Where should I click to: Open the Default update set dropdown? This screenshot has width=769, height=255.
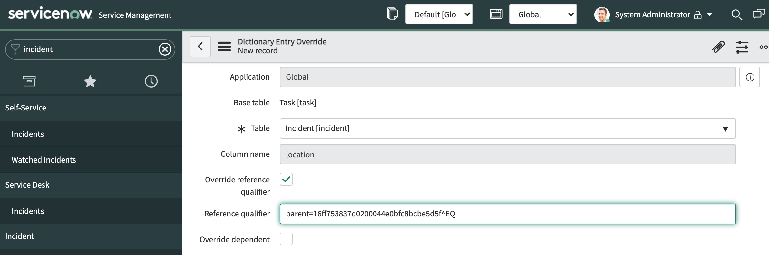[439, 14]
